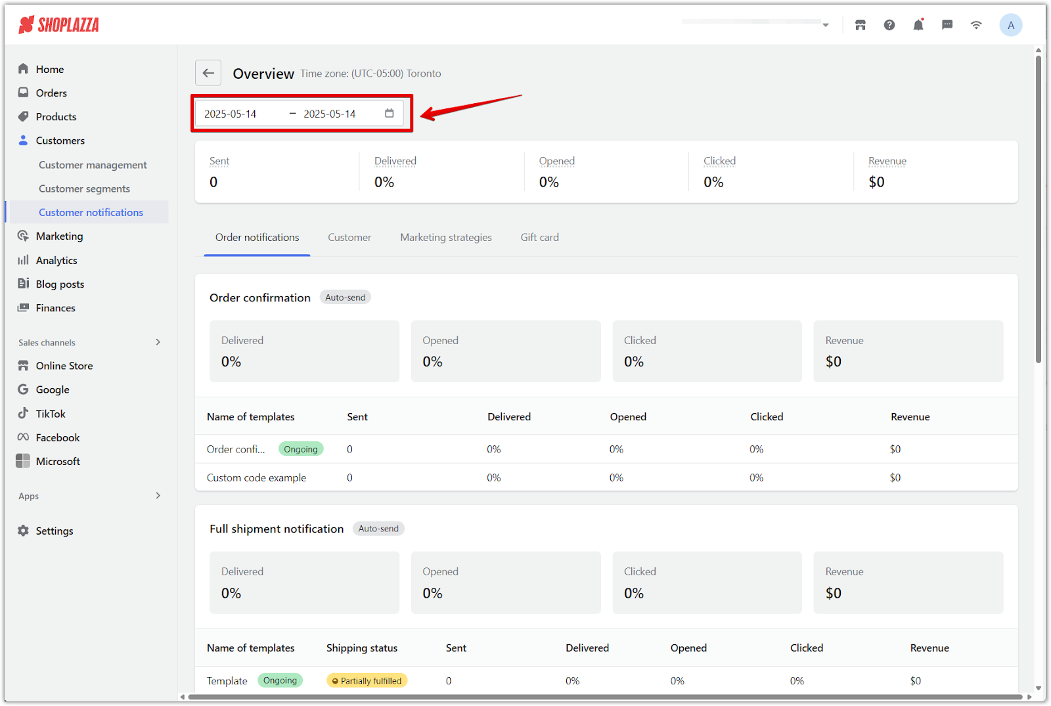Open Marketing in sidebar
This screenshot has width=1051, height=706.
59,236
